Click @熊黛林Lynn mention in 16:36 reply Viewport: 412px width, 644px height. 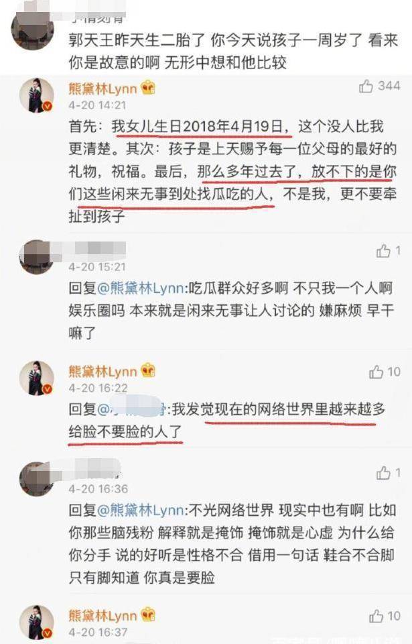[140, 510]
